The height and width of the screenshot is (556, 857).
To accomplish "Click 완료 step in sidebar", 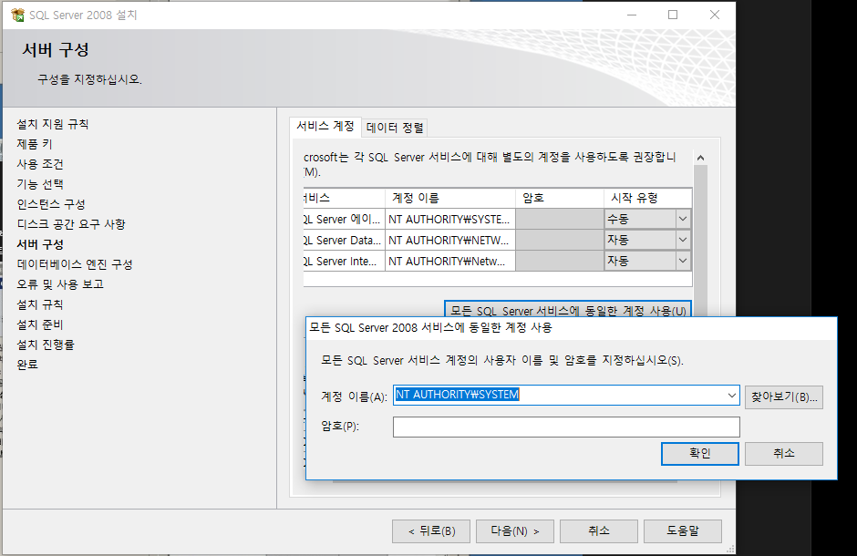I will point(27,365).
